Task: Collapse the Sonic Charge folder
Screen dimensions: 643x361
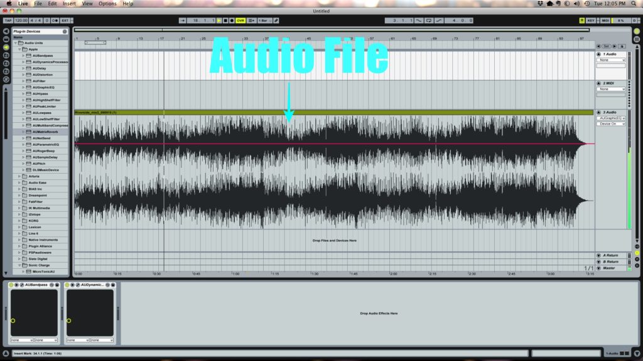Action: click(x=19, y=265)
